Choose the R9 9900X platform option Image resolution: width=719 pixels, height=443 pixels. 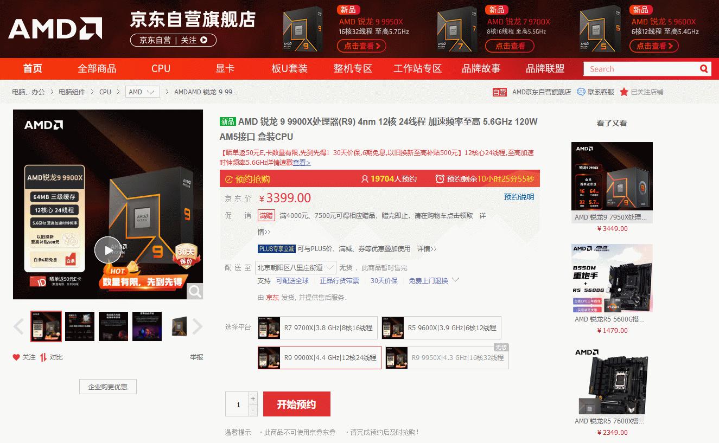(320, 358)
